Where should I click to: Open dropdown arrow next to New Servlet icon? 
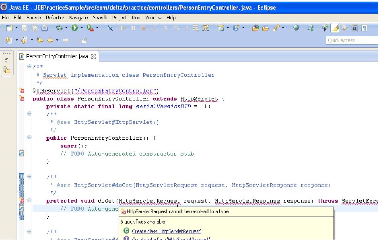pos(243,27)
